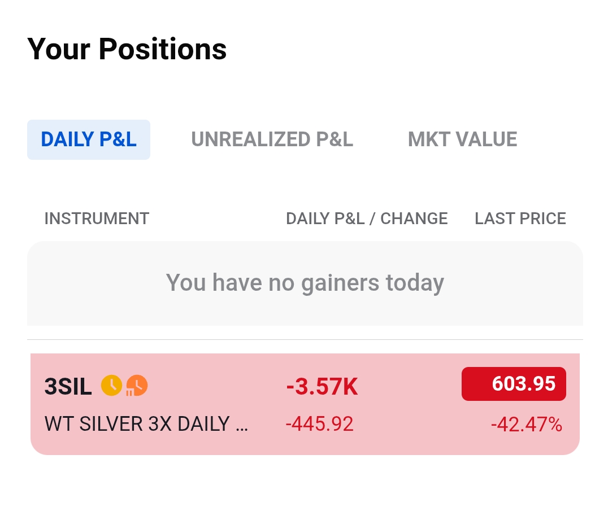Tap the yellow clock delayed-data icon
608x507 pixels.
[x=111, y=386]
